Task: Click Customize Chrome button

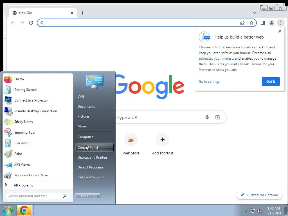Action: (x=259, y=195)
